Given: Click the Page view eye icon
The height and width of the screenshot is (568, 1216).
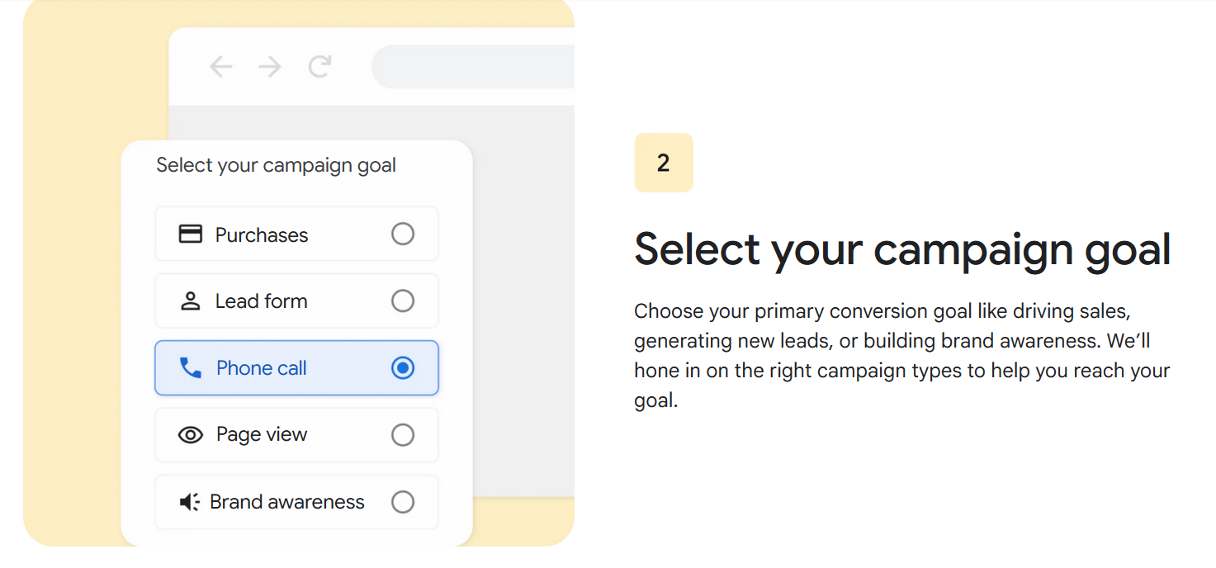Looking at the screenshot, I should 191,435.
